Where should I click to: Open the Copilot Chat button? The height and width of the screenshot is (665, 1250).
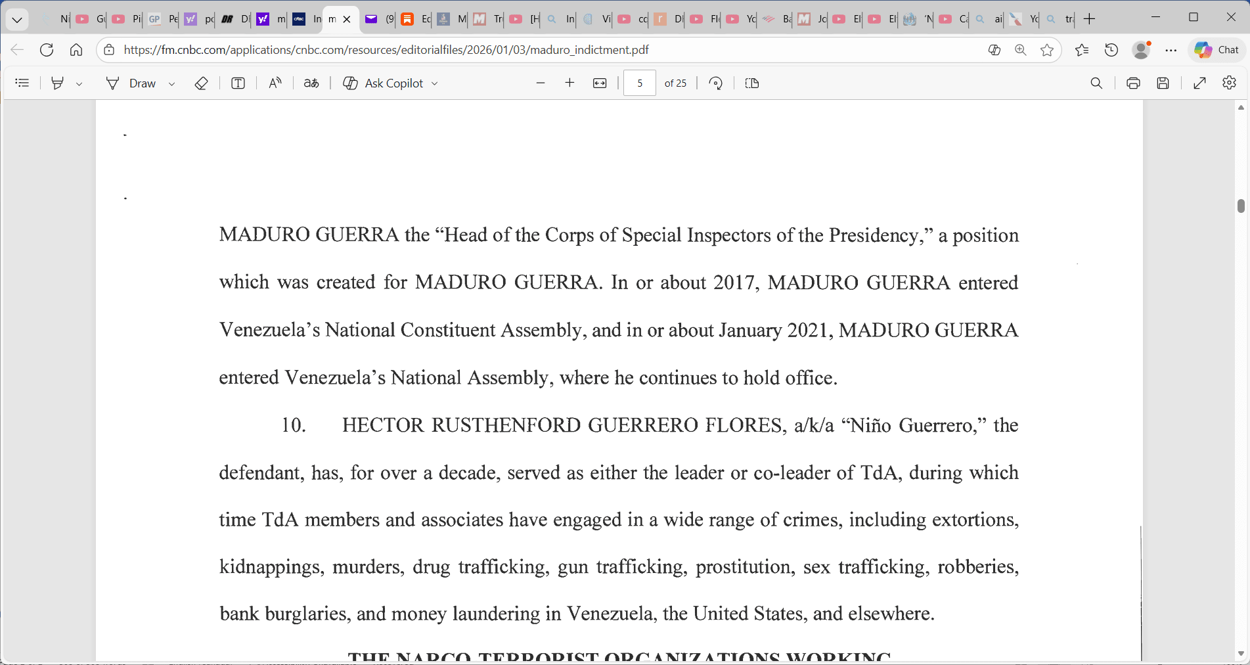(x=1217, y=50)
